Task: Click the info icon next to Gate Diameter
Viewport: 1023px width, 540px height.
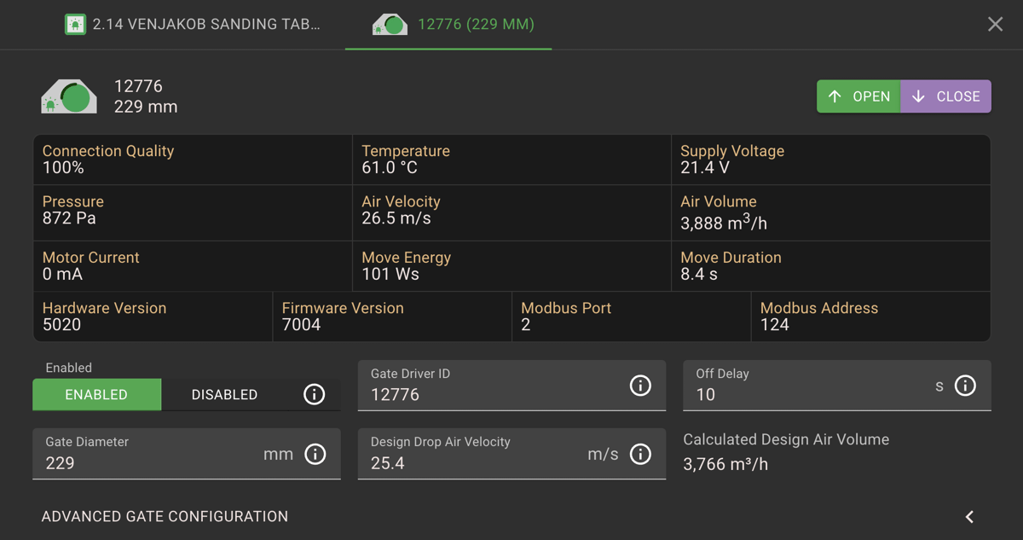Action: [x=315, y=454]
